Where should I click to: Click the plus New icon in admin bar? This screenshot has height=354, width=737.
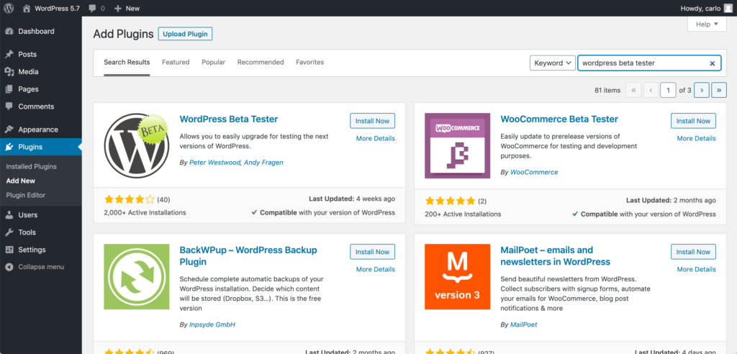coord(118,9)
